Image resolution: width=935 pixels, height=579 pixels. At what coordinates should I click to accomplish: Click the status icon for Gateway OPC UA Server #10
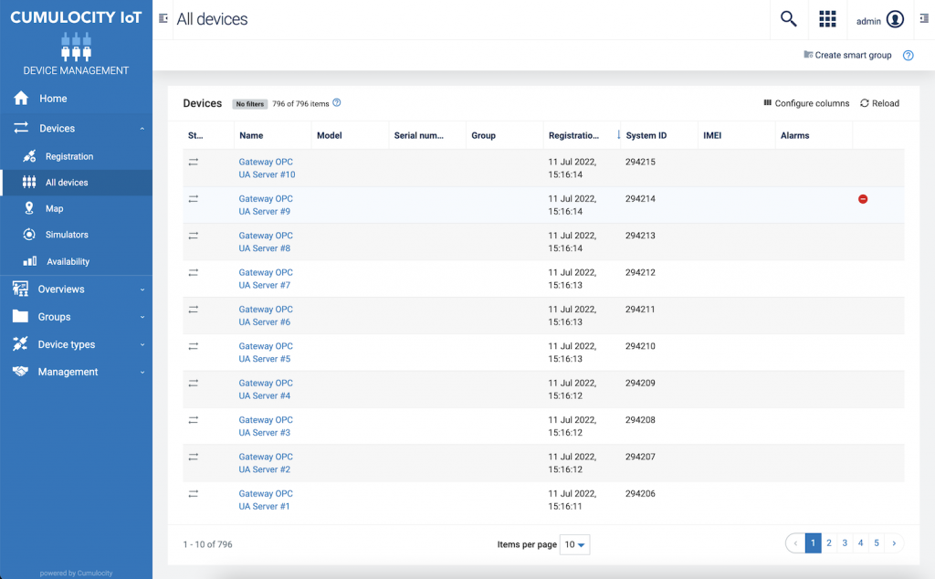tap(194, 162)
